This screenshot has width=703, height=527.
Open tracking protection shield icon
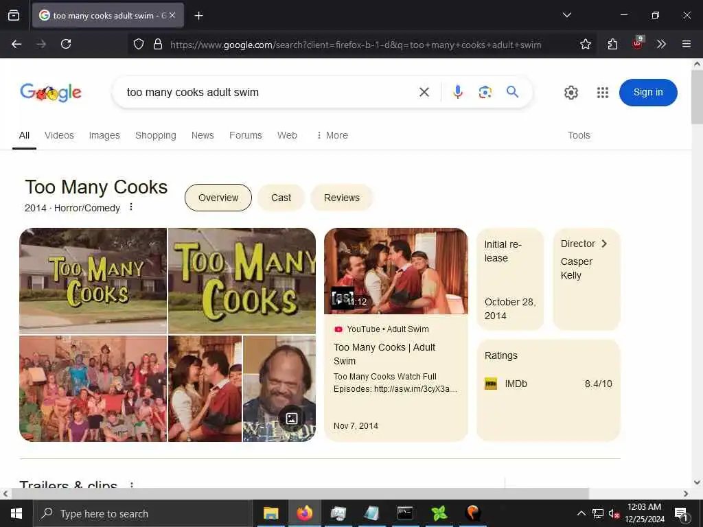point(139,44)
